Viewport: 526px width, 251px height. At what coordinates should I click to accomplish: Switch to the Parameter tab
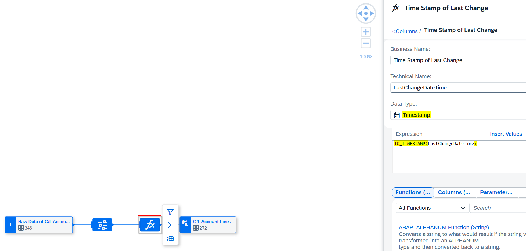[x=496, y=192]
